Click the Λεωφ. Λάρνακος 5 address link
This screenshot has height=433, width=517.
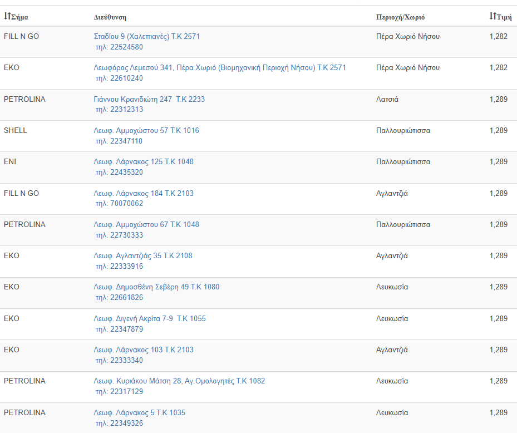(x=140, y=413)
